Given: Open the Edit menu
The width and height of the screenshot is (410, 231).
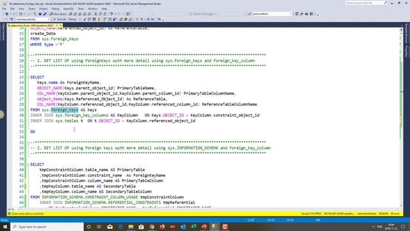Looking at the screenshot, I should (x=12, y=8).
